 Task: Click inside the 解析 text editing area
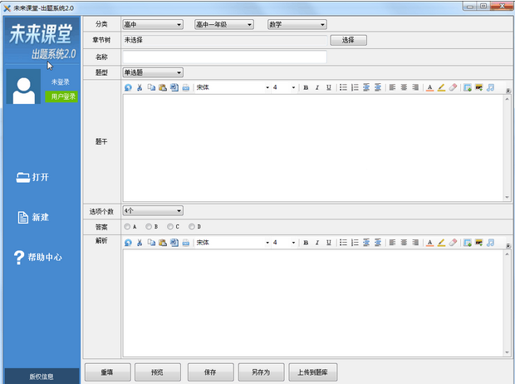pos(313,303)
